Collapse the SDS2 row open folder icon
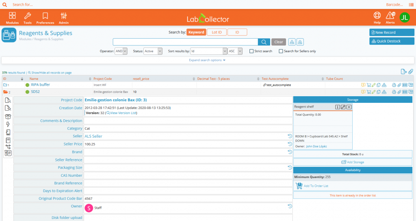Viewport: 416px width, 221px height. tap(5, 92)
